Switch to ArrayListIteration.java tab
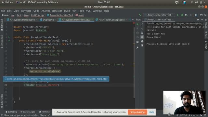 (x=22, y=20)
